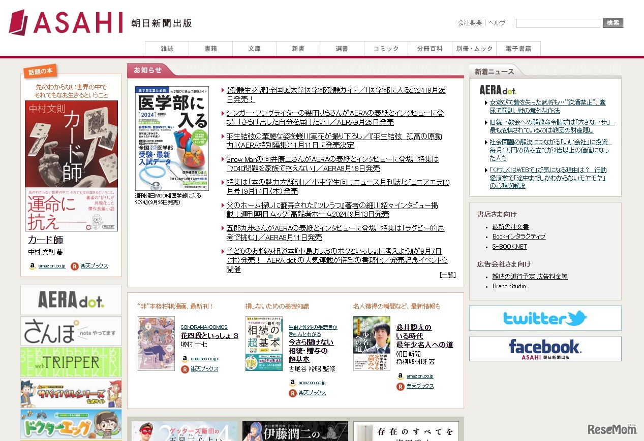The height and width of the screenshot is (441, 644).
Task: Click the webTRIPPER sidebar banner
Action: click(x=71, y=362)
